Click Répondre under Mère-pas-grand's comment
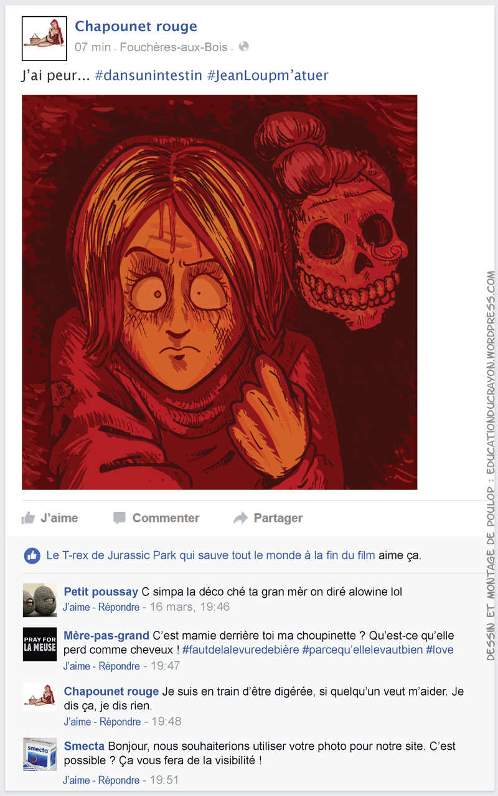 click(120, 666)
